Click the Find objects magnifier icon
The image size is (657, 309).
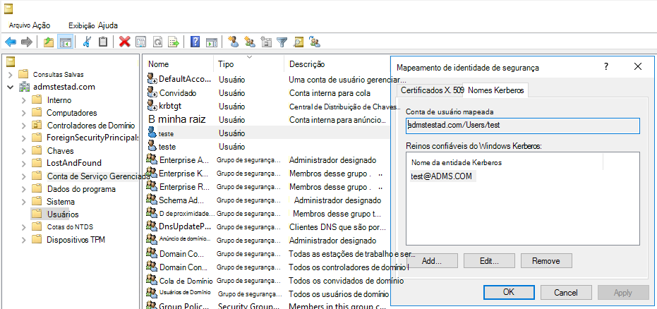tap(299, 42)
